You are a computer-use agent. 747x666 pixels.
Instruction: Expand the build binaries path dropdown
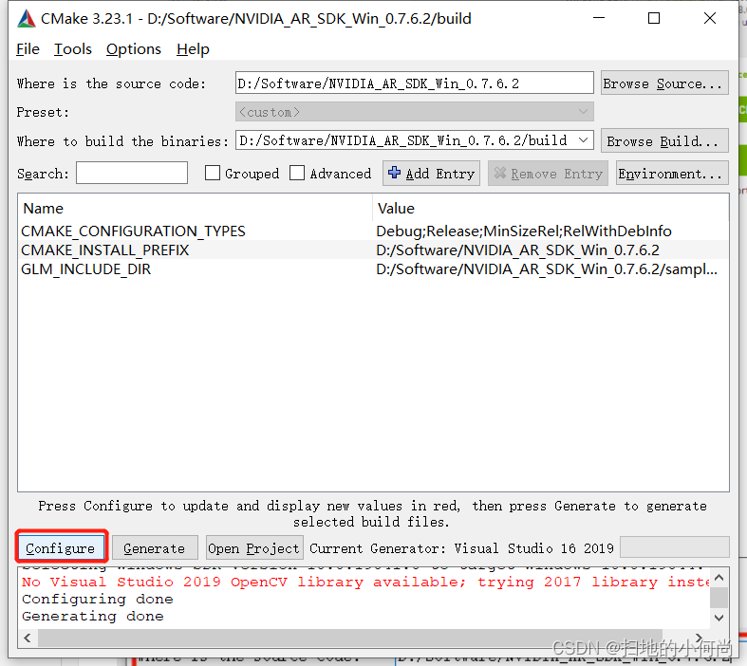click(x=583, y=140)
